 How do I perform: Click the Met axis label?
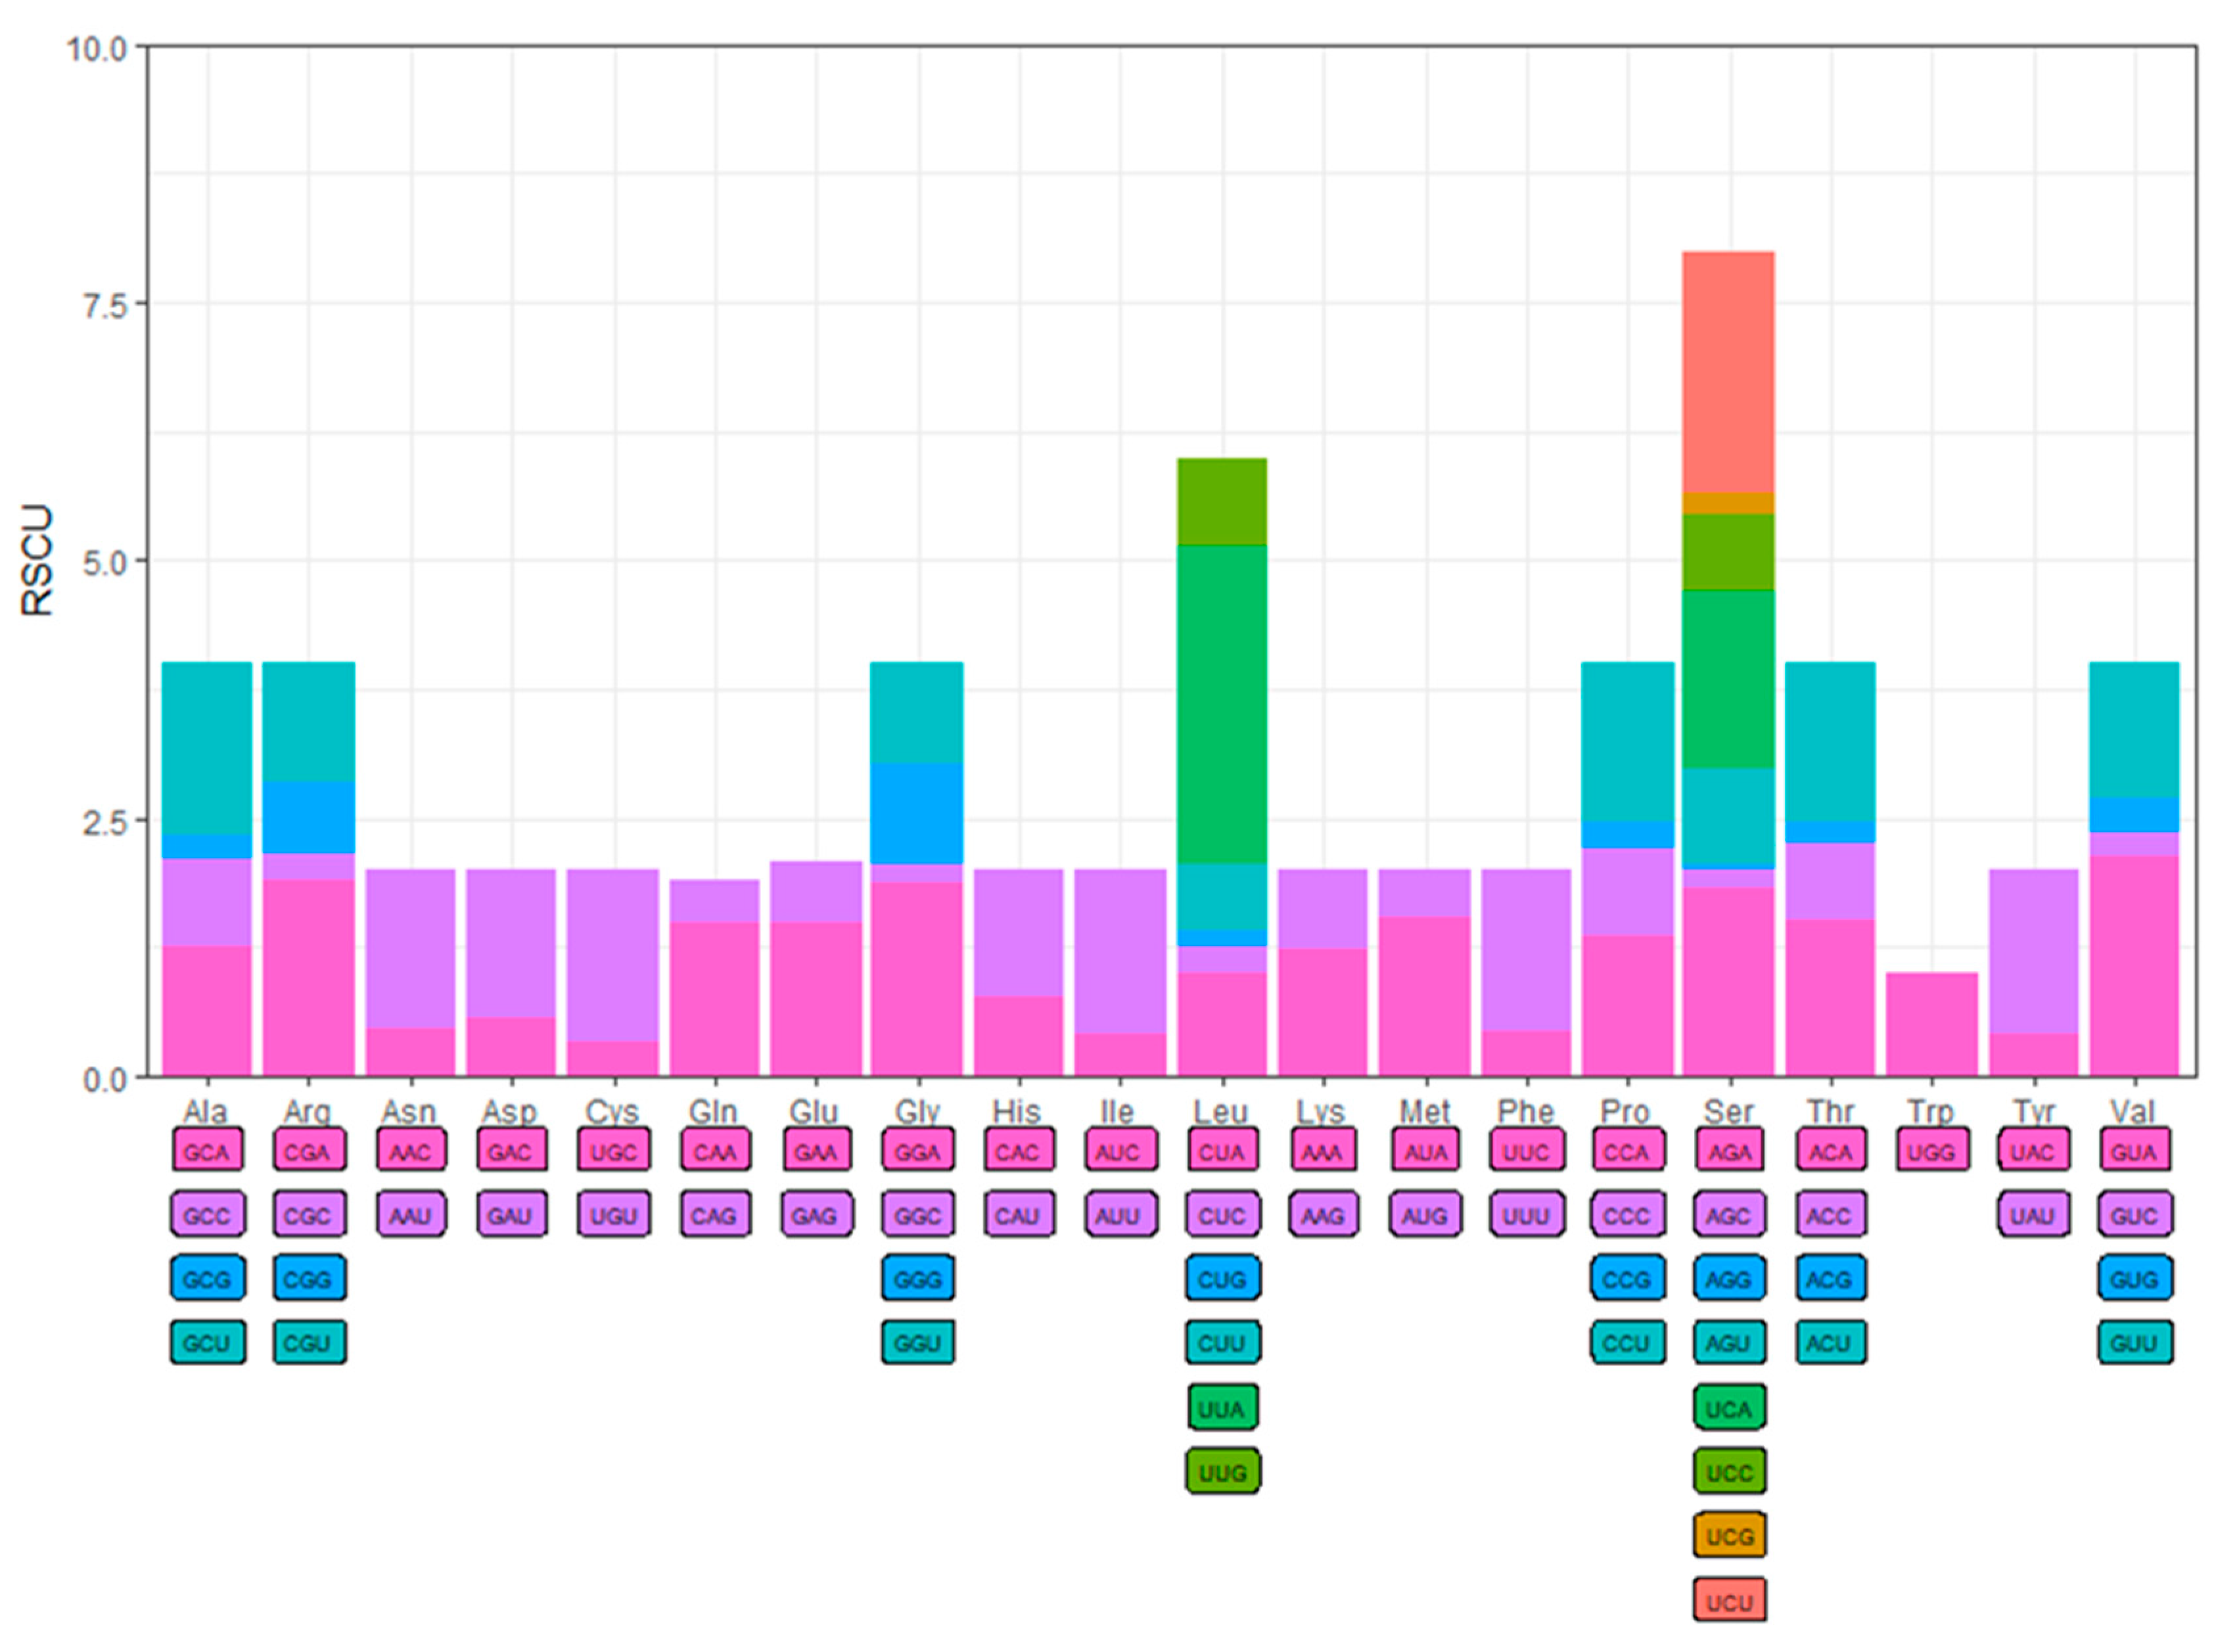pos(1424,1111)
